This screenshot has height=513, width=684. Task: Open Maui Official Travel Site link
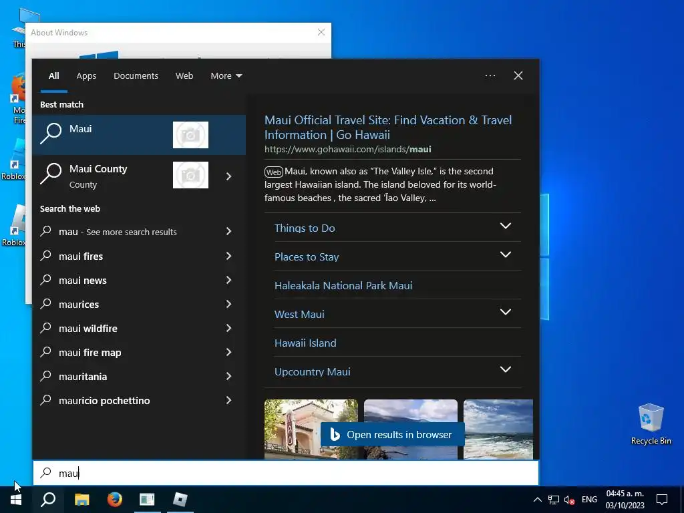(x=388, y=127)
